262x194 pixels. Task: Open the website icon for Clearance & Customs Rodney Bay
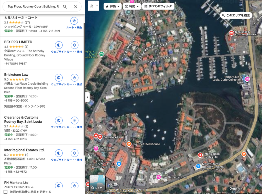[x=59, y=120]
